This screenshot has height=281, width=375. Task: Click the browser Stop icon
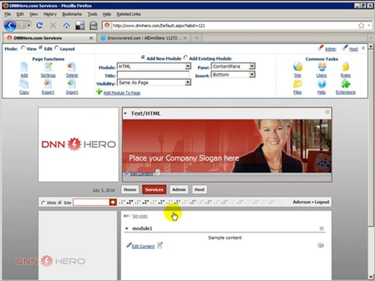click(53, 25)
